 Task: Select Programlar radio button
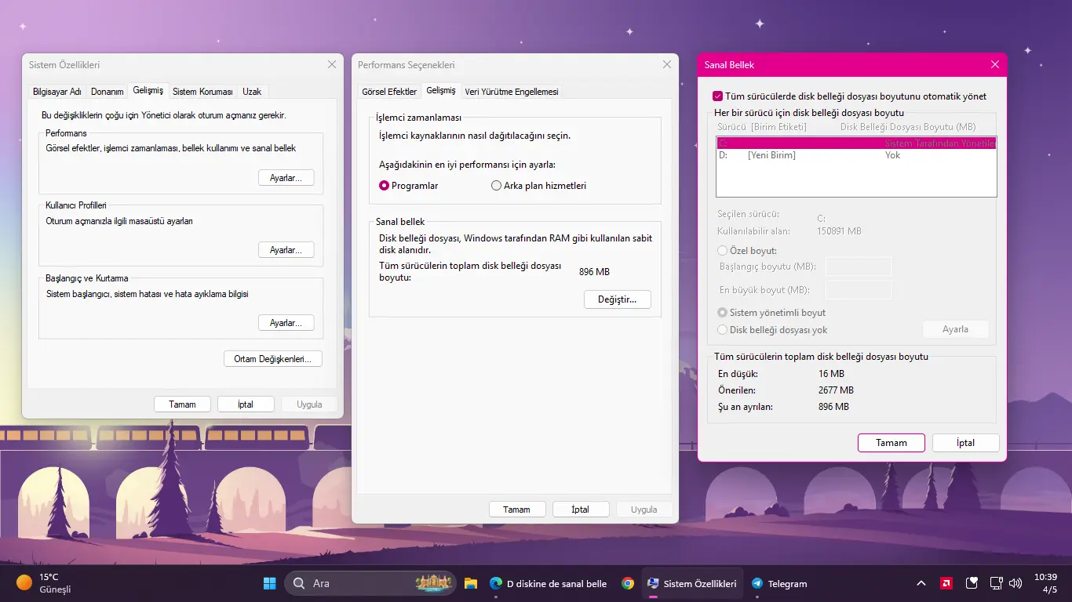[385, 186]
